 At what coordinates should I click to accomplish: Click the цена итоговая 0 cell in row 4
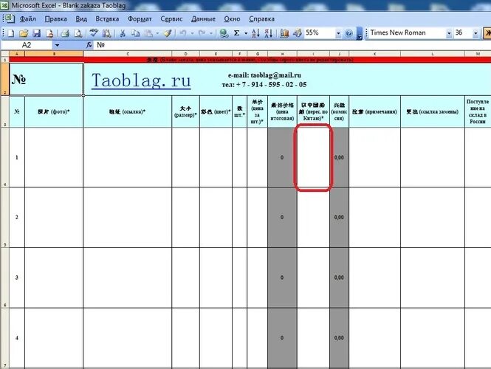pyautogui.click(x=282, y=338)
